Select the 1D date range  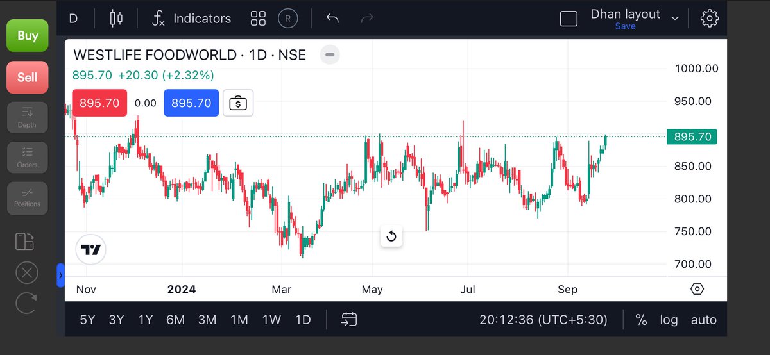click(x=303, y=320)
